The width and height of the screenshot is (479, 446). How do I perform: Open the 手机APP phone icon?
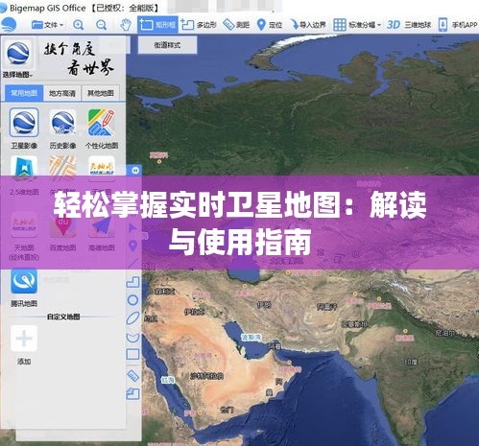point(458,25)
